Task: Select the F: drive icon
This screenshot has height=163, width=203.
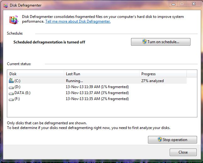Action: point(11,99)
